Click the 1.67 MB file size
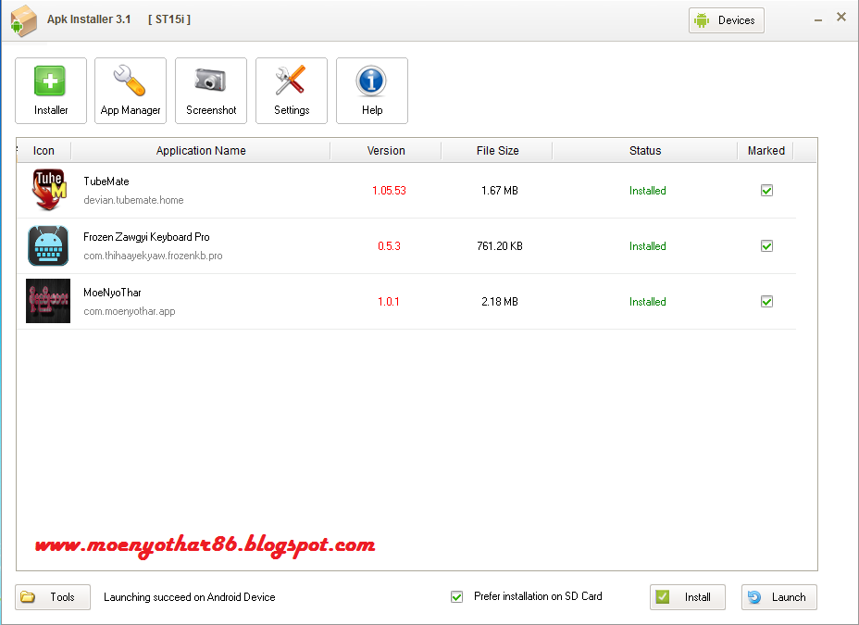 coord(500,191)
